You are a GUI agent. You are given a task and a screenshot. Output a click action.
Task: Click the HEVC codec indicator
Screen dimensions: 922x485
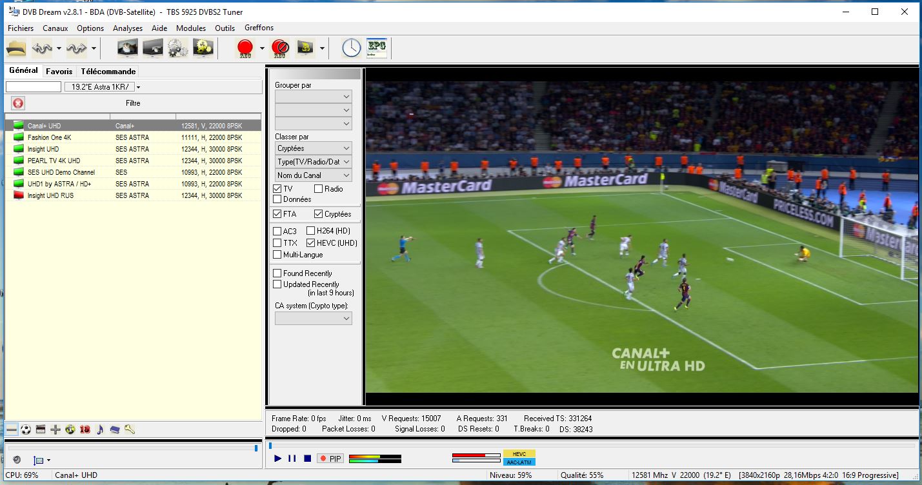[x=519, y=454]
